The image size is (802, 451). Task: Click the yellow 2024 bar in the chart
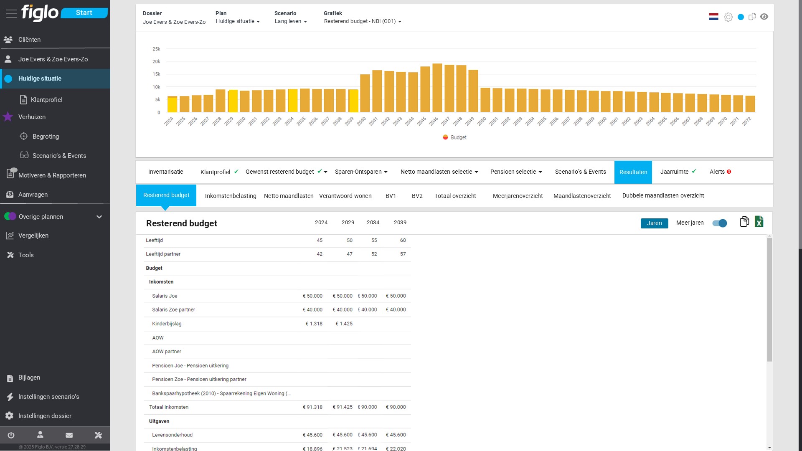click(x=172, y=104)
